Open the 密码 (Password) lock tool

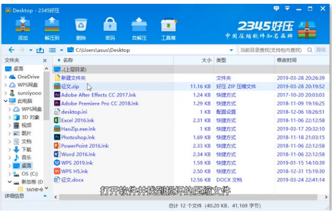[110, 28]
